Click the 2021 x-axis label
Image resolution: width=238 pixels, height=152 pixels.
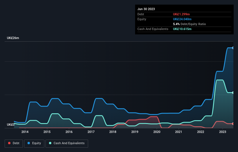179,132
